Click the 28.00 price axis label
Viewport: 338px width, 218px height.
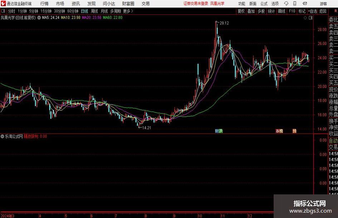point(322,30)
